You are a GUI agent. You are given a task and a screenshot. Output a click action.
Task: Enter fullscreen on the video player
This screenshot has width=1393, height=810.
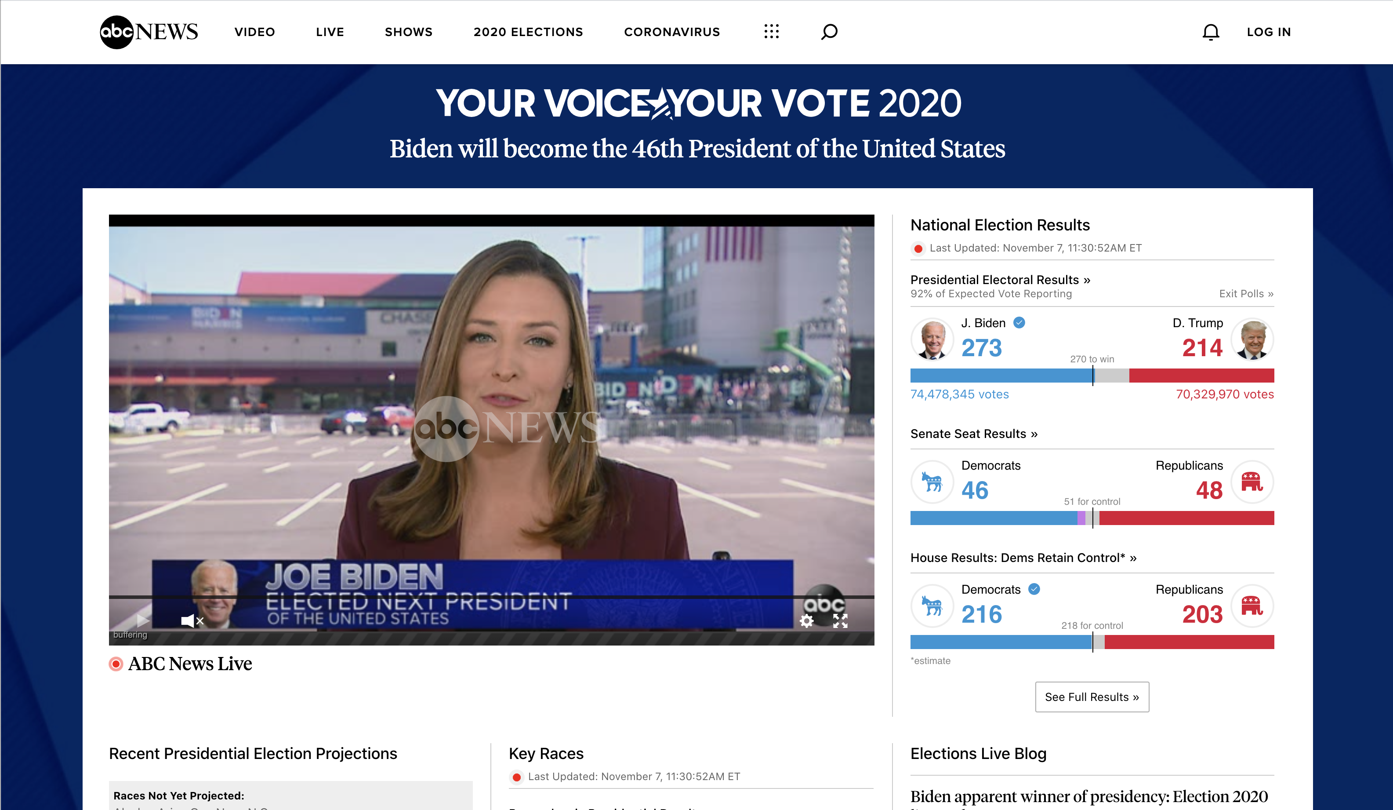pyautogui.click(x=840, y=621)
